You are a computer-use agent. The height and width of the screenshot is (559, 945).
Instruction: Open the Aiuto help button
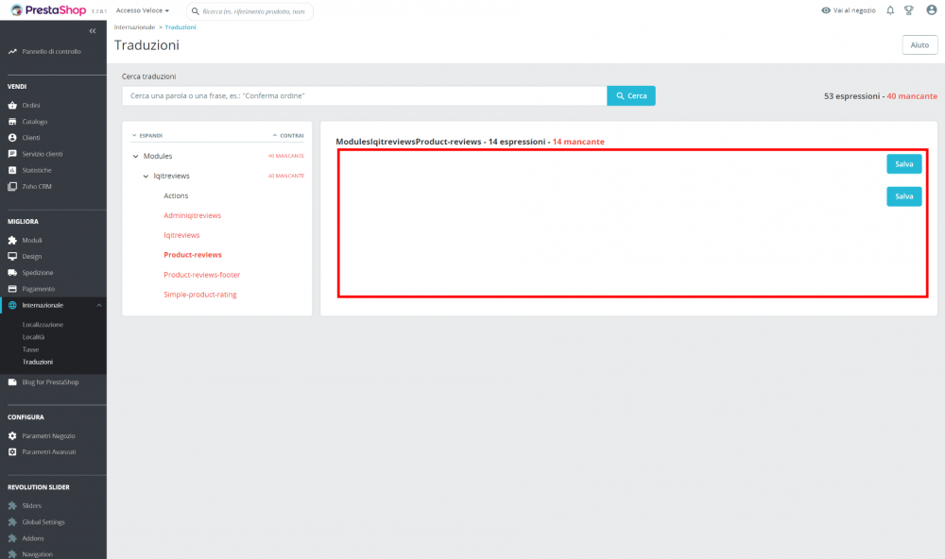919,44
